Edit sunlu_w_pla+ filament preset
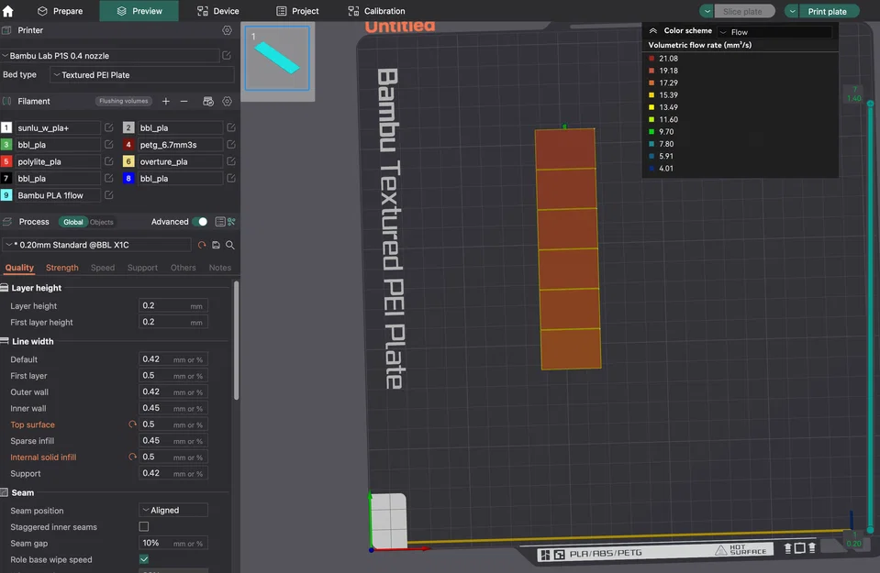 click(x=109, y=127)
